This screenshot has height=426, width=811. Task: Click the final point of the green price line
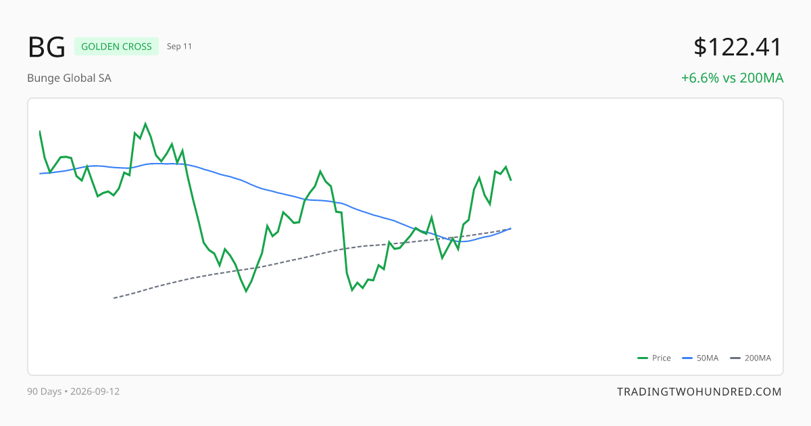(x=511, y=180)
